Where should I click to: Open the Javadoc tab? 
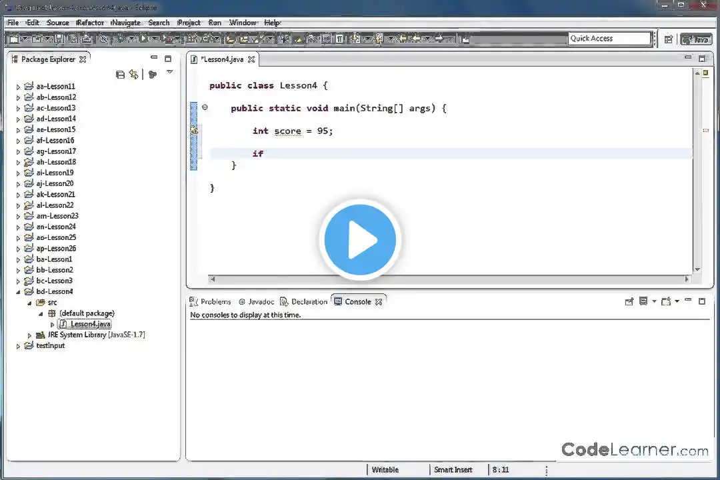click(x=256, y=302)
